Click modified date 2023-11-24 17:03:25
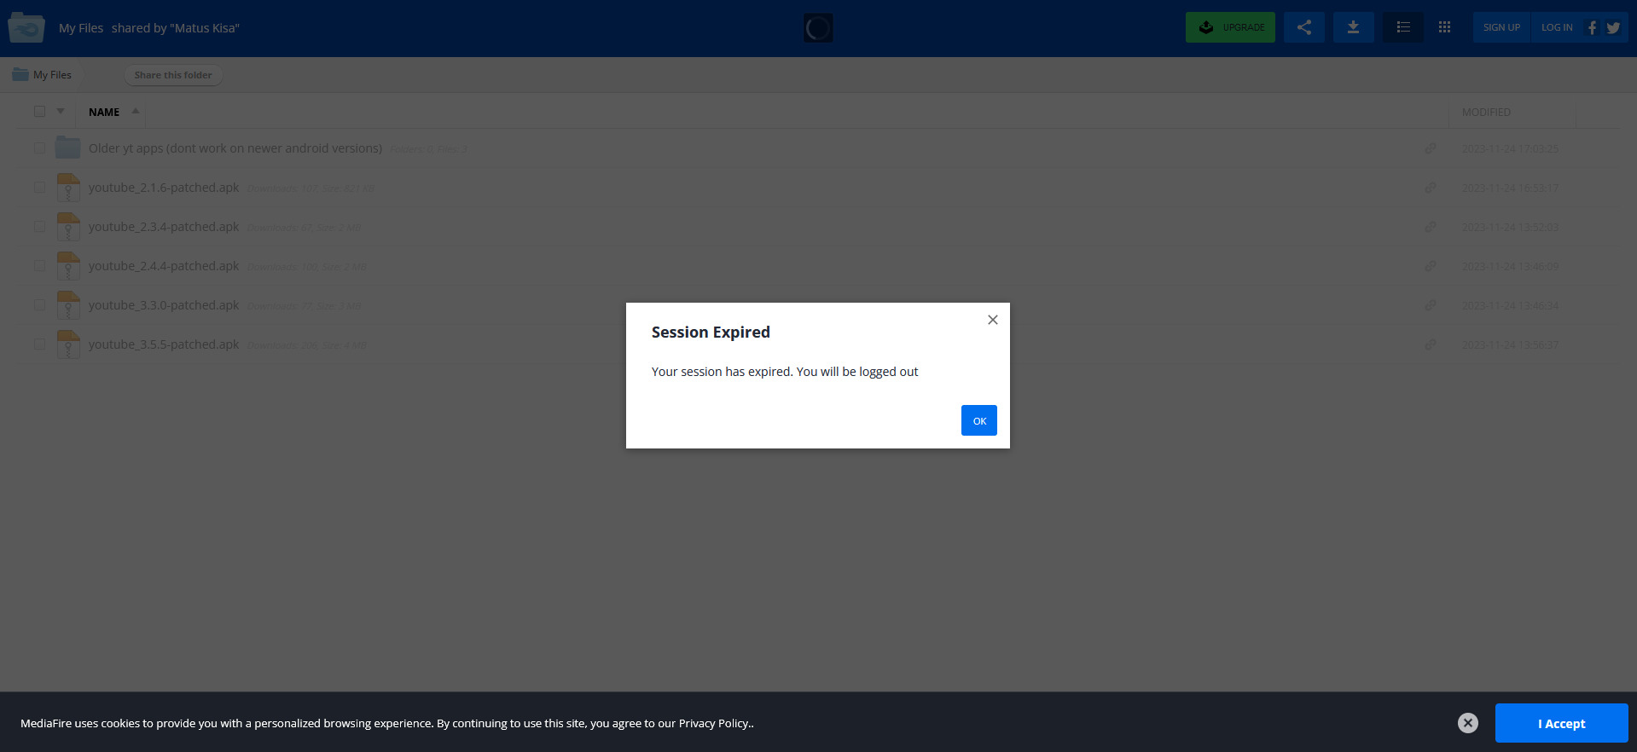This screenshot has height=752, width=1637. click(x=1510, y=149)
